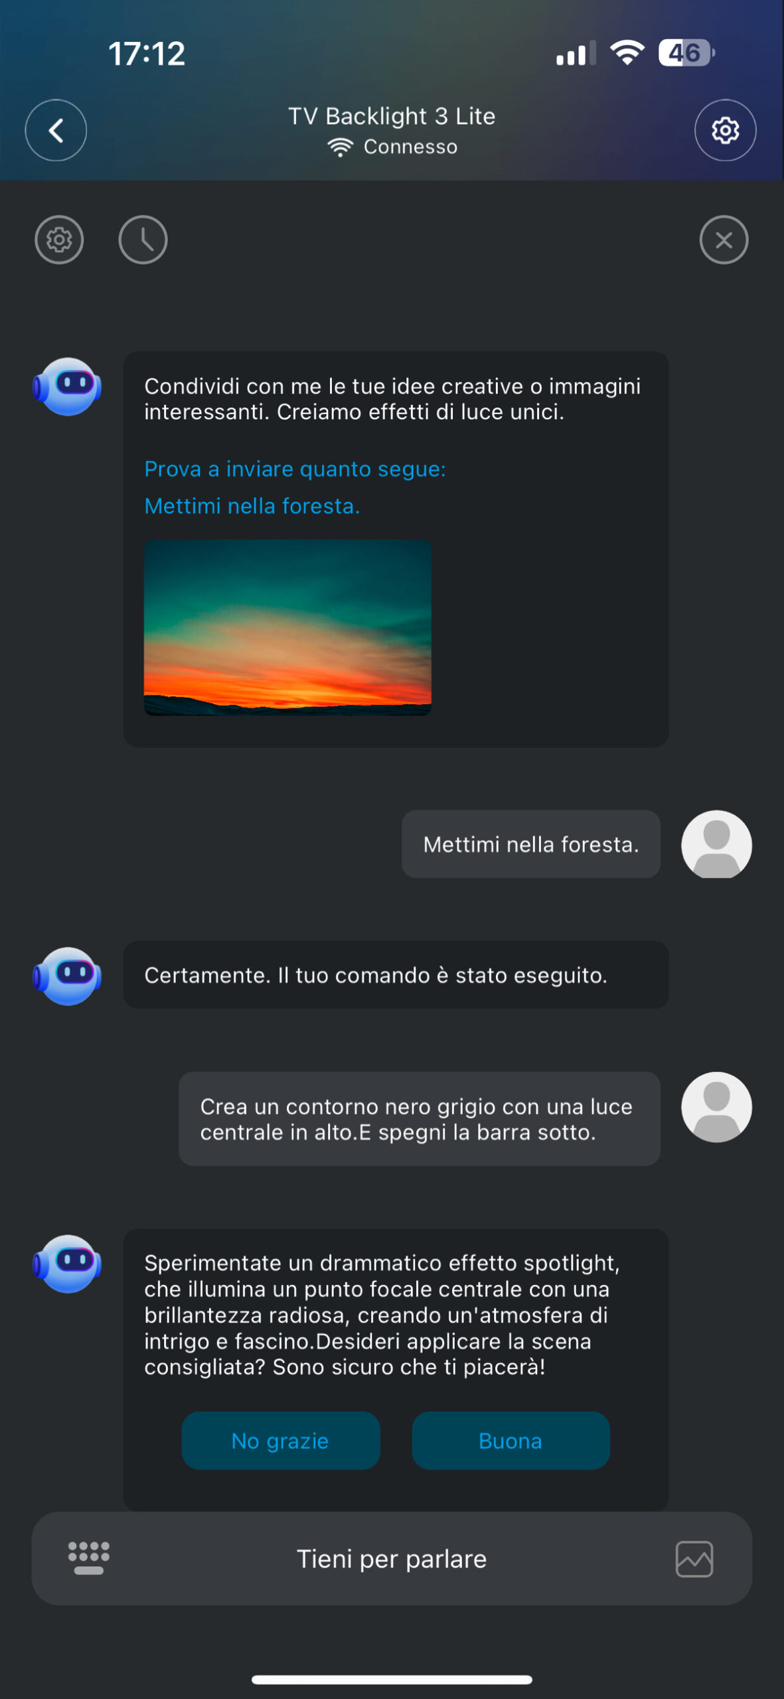Switch to keyboard text input
The image size is (784, 1699).
tap(89, 1558)
